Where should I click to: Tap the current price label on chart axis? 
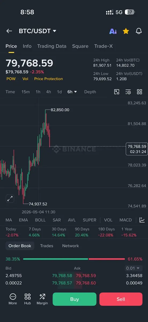click(x=137, y=149)
